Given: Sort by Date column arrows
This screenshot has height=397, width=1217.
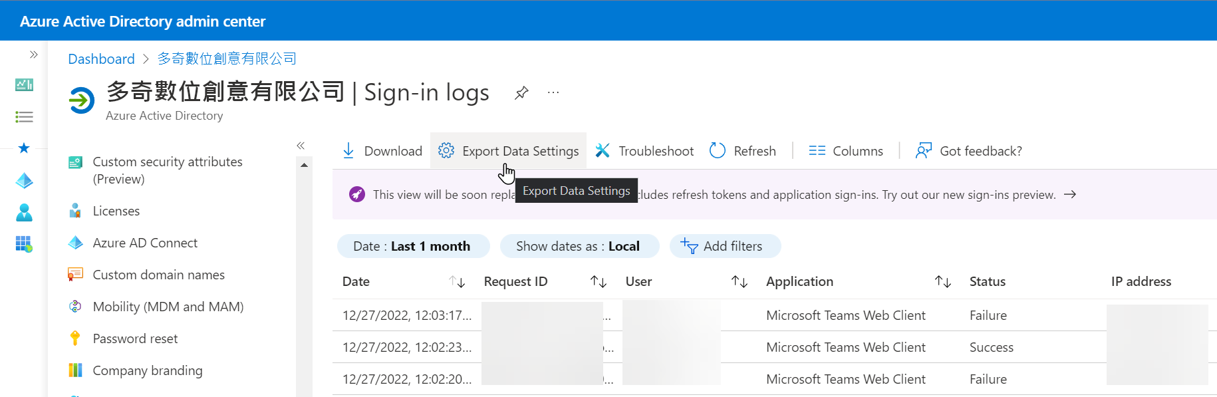Looking at the screenshot, I should pyautogui.click(x=457, y=282).
